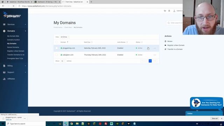Screen dimensions: 224x126
Task: Open download options three-dot menu
Action: tap(25, 118)
